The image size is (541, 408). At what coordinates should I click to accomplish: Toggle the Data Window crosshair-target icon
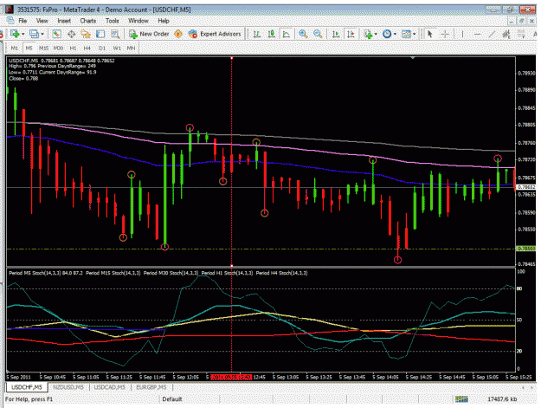coord(72,34)
